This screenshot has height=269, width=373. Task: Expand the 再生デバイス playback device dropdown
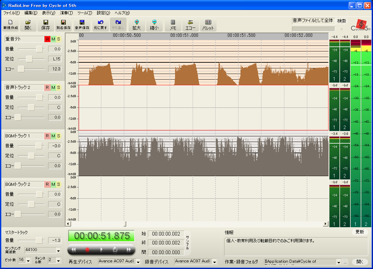[138, 262]
